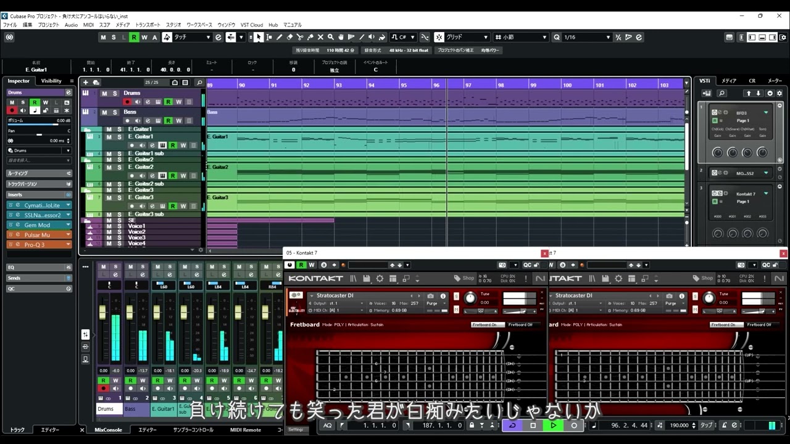Open Kontakt settings gear in 05 - Kontakt 7
This screenshot has width=790, height=444.
click(380, 279)
